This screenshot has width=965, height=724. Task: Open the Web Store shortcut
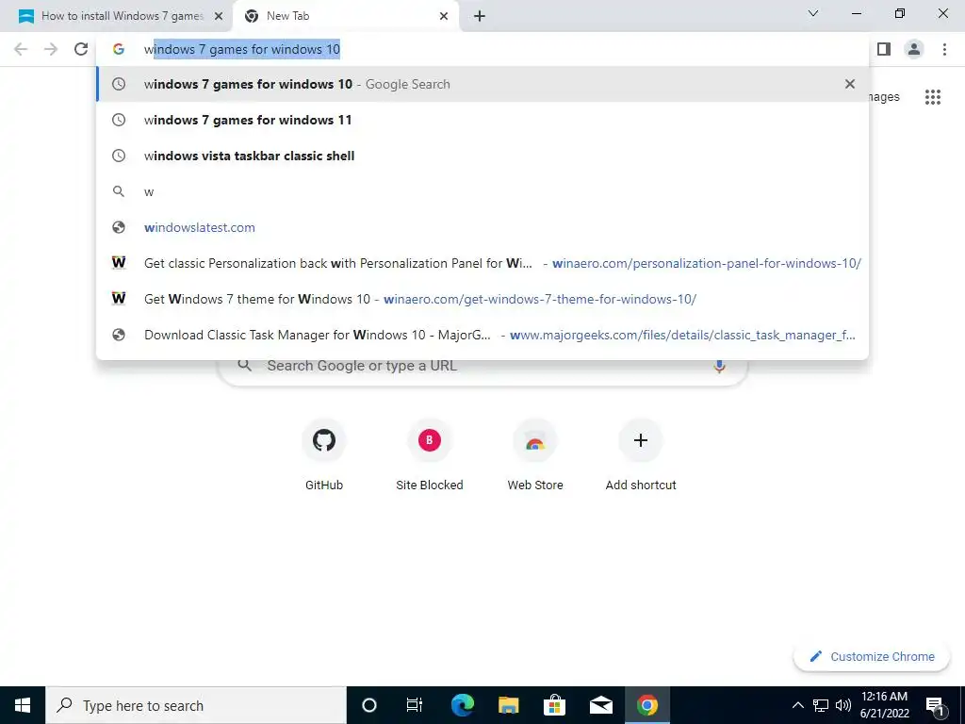click(x=535, y=455)
